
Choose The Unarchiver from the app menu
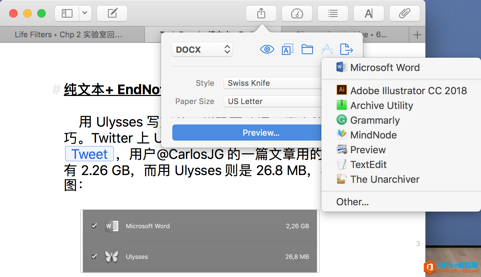coord(401,179)
